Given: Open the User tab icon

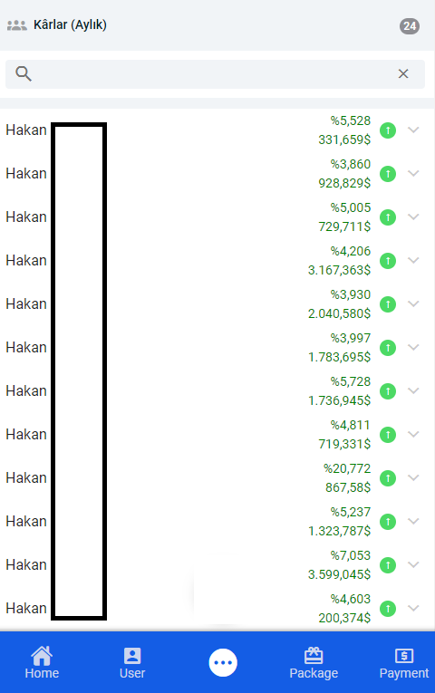Looking at the screenshot, I should [x=132, y=656].
